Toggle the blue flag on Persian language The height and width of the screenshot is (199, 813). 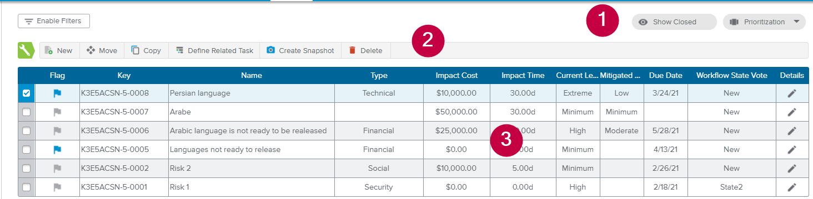[57, 93]
